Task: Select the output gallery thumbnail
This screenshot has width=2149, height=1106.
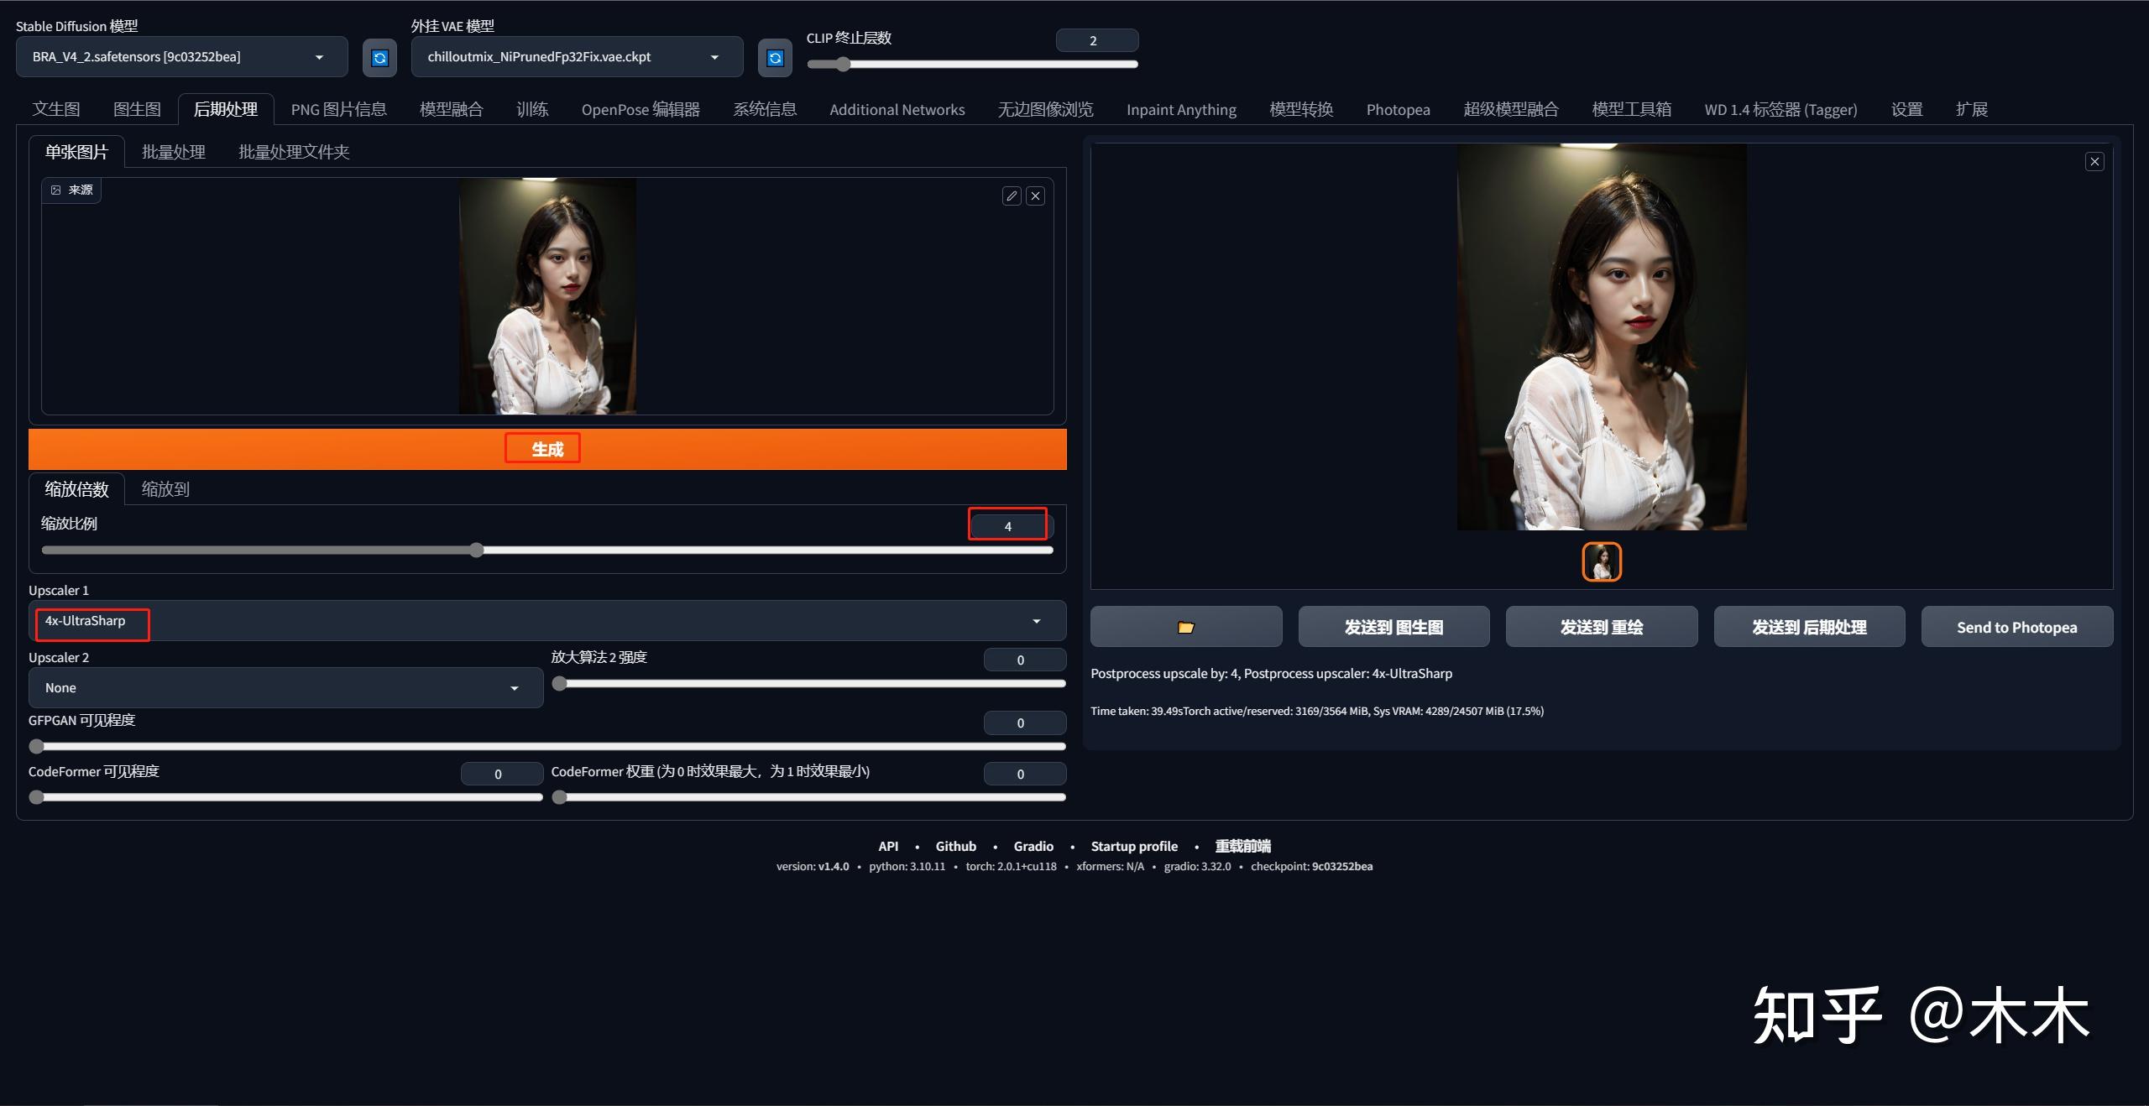Action: click(x=1602, y=561)
